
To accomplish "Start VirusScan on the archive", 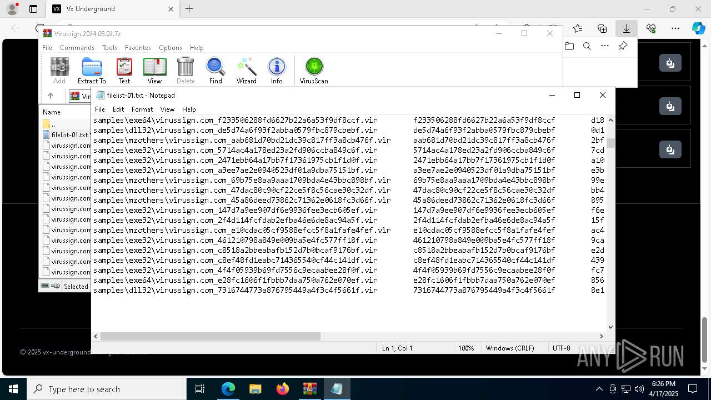I will [x=314, y=71].
